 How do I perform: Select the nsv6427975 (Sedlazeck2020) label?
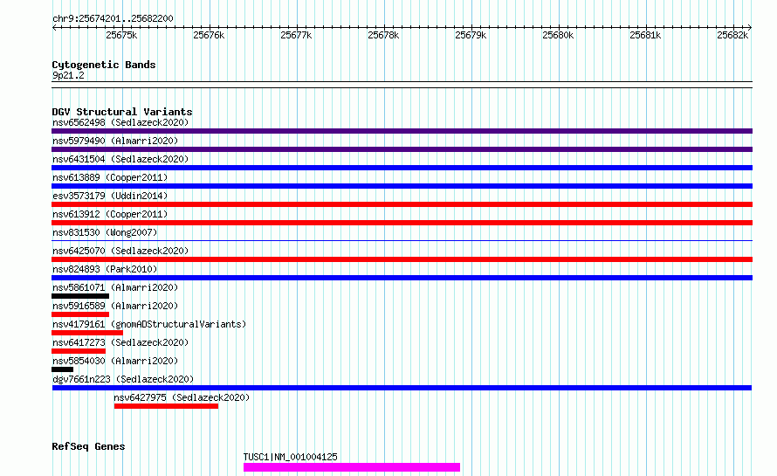pos(182,397)
